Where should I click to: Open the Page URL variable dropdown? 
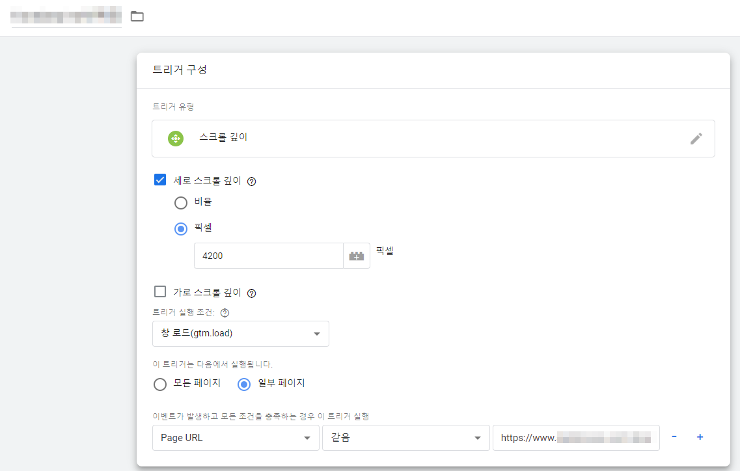pyautogui.click(x=235, y=437)
